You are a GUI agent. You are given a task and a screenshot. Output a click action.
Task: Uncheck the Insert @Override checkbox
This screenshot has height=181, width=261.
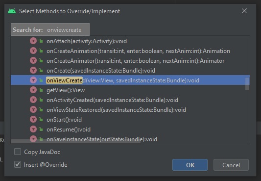pyautogui.click(x=18, y=164)
